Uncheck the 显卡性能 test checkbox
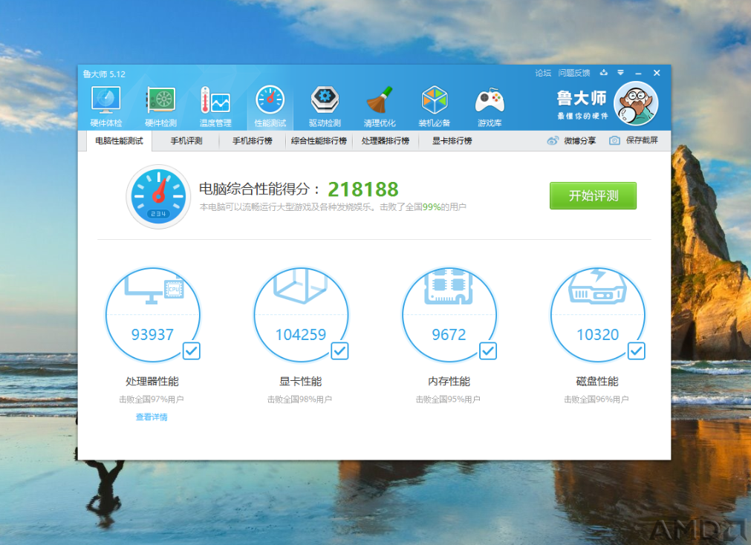 coord(339,351)
